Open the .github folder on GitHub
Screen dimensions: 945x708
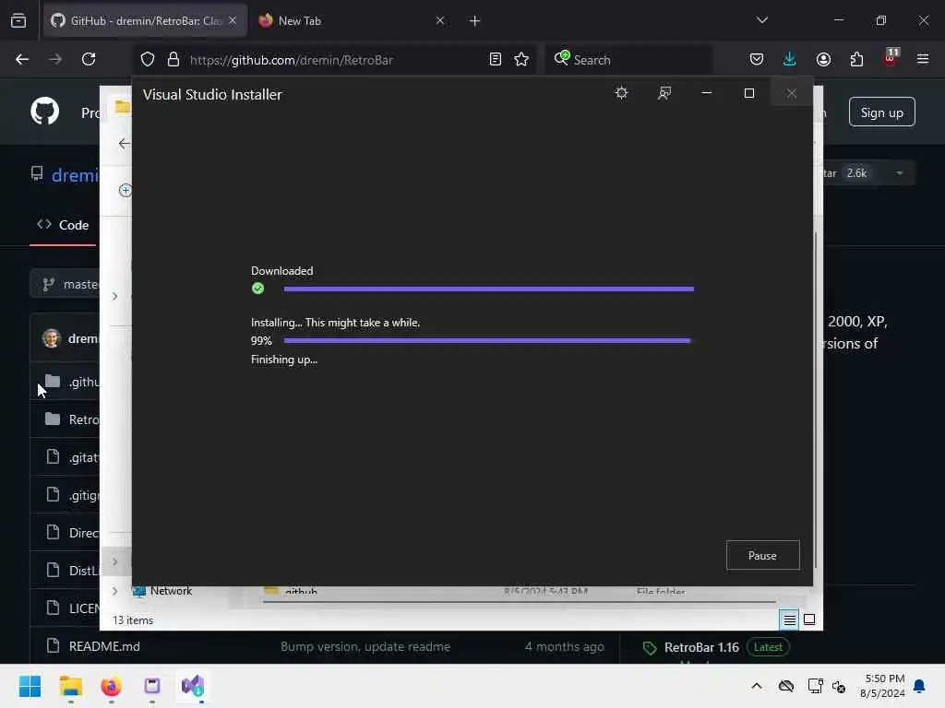click(84, 383)
